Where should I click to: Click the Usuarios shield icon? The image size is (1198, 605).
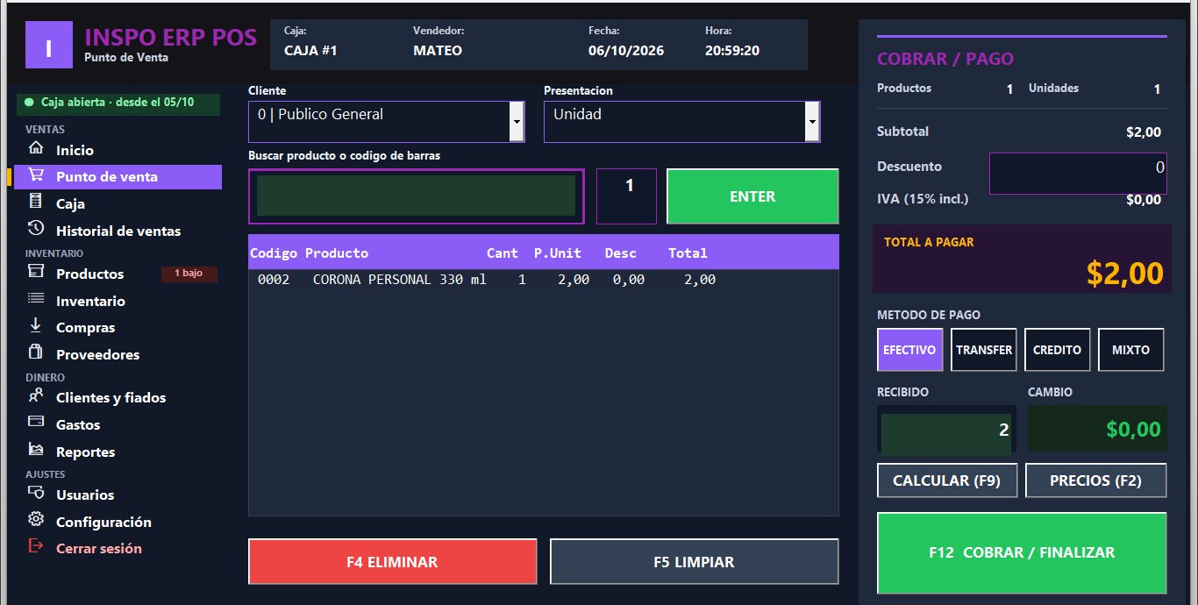[36, 493]
